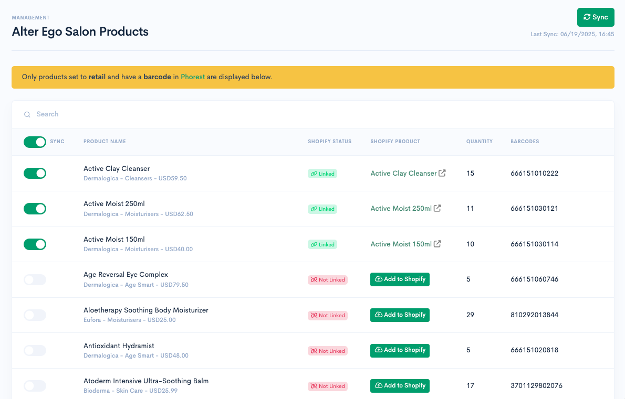Toggle the master Sync switch in table header
Image resolution: width=625 pixels, height=399 pixels.
pyautogui.click(x=35, y=142)
